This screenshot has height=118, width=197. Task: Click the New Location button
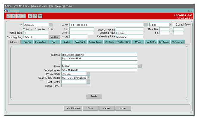tap(73, 108)
